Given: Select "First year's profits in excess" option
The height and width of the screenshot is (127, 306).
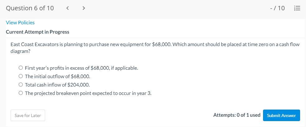Looking at the screenshot, I should (21, 68).
